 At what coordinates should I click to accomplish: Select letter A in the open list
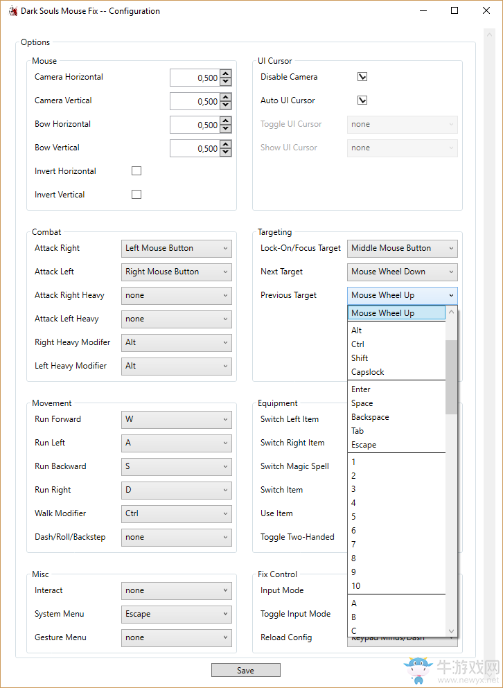pyautogui.click(x=397, y=603)
